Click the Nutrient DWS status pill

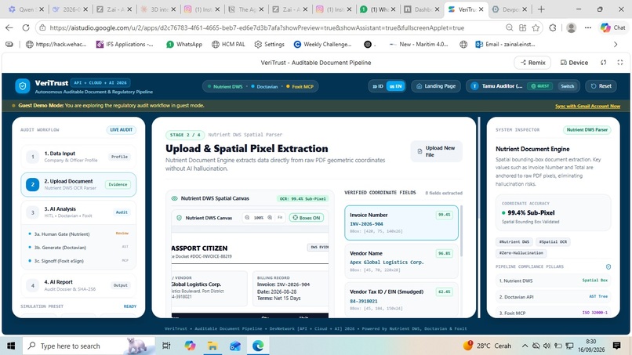224,87
